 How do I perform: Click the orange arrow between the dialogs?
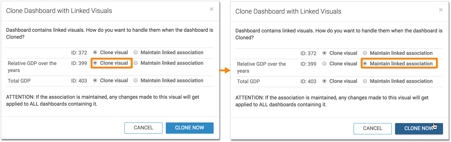pyautogui.click(x=225, y=70)
